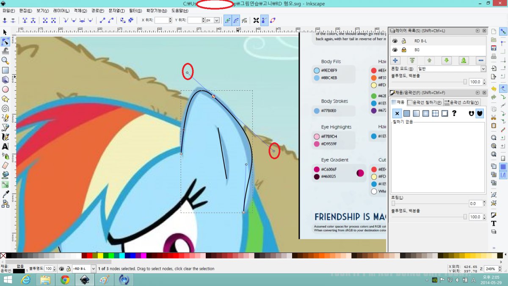Image resolution: width=508 pixels, height=286 pixels.
Task: Activate the Zoom magnifier tool
Action: [x=5, y=61]
